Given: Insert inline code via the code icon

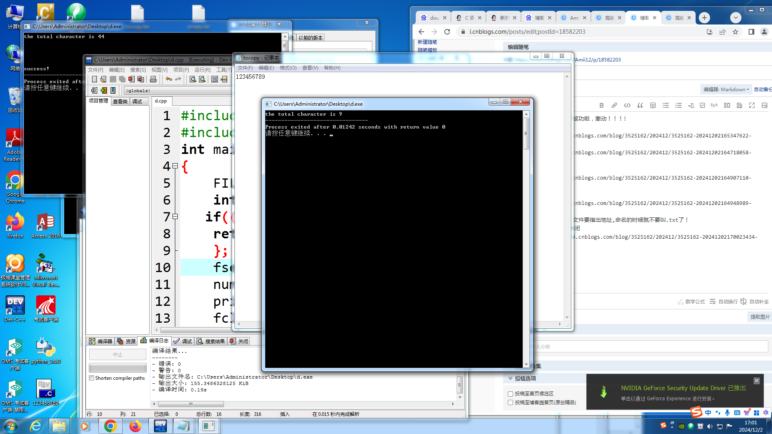Looking at the screenshot, I should pos(627,105).
